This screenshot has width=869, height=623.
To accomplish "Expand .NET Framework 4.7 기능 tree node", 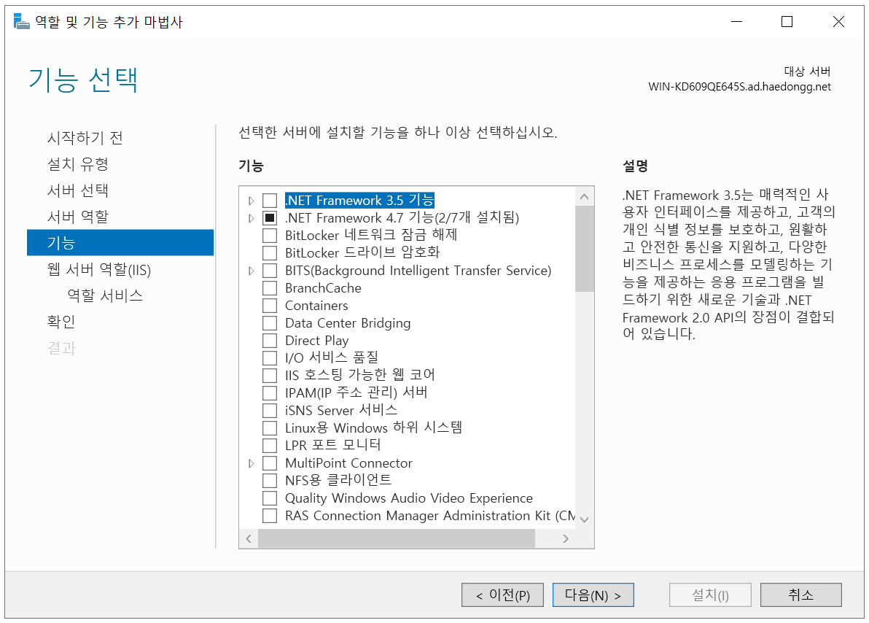I will point(251,219).
